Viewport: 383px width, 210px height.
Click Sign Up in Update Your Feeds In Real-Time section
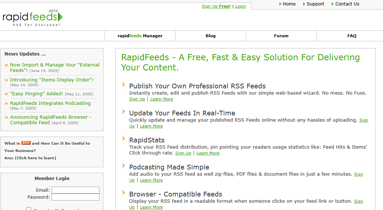(364, 120)
